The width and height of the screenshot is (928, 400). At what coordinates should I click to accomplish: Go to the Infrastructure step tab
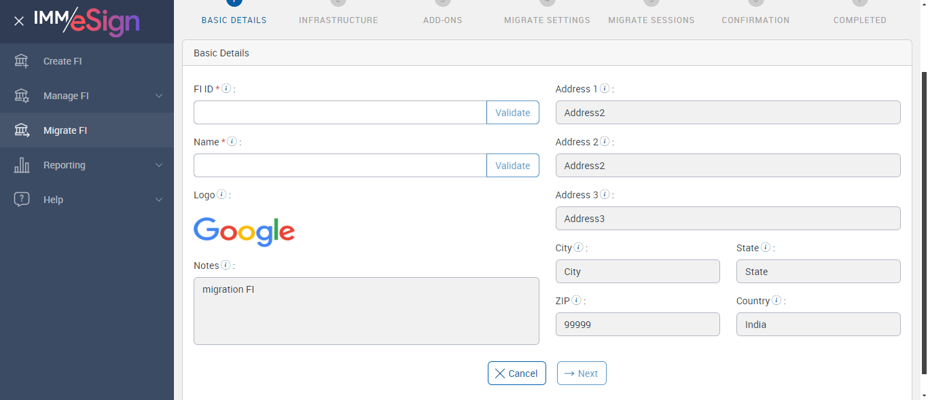coord(338,20)
